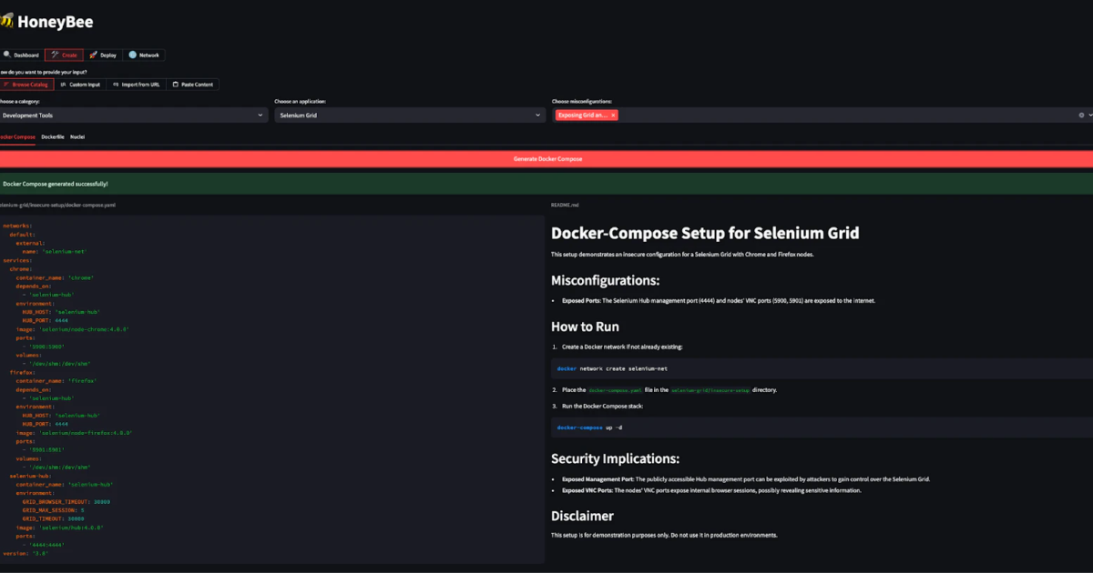Viewport: 1093px width, 573px height.
Task: Click the 'Disclaimer' heading
Action: 582,516
